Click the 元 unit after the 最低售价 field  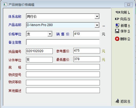(103, 60)
